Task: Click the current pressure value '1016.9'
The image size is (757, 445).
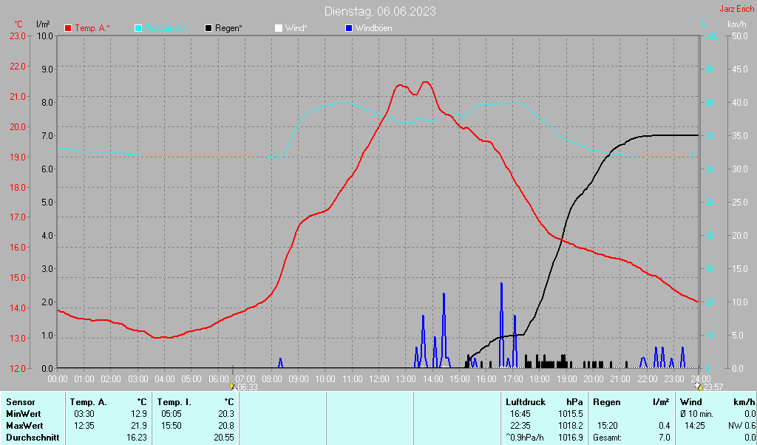Action: [x=571, y=438]
